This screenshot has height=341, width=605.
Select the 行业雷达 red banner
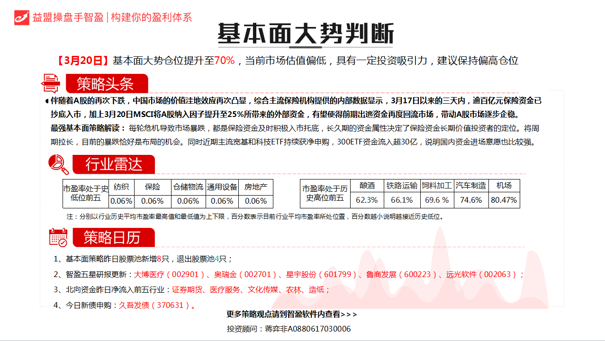point(113,165)
